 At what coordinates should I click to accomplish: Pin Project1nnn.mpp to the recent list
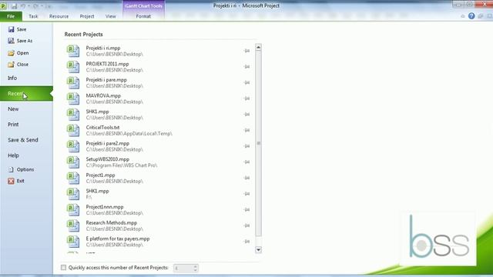pyautogui.click(x=246, y=209)
